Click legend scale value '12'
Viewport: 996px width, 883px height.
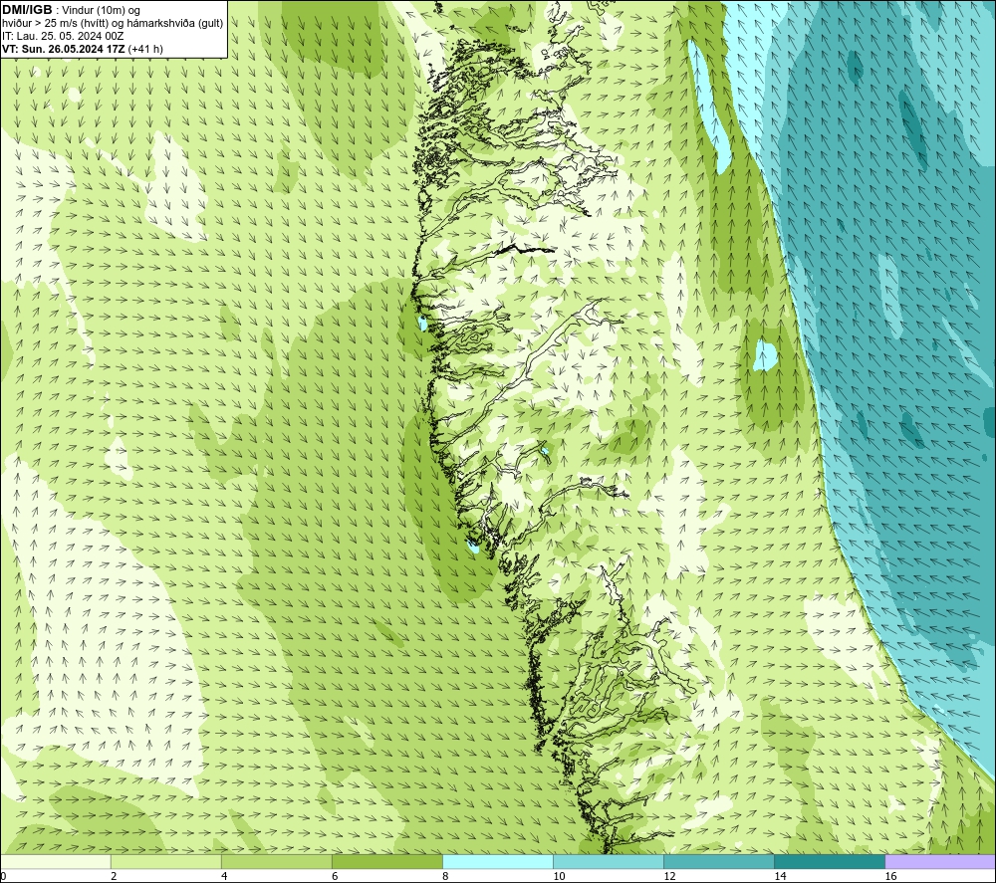(x=669, y=877)
